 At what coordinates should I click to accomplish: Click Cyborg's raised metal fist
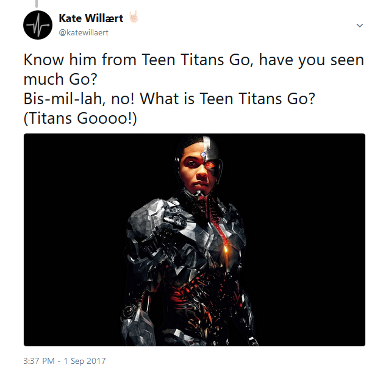[175, 219]
